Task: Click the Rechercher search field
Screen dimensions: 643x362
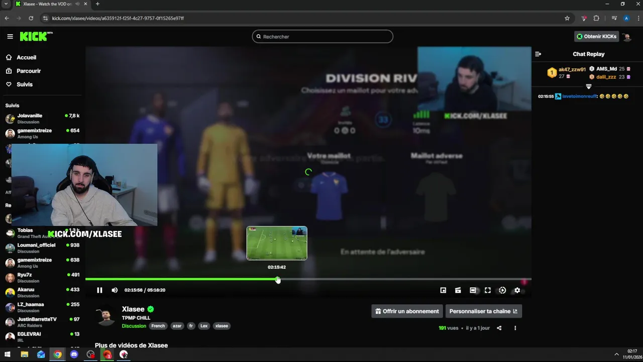Action: 323,37
